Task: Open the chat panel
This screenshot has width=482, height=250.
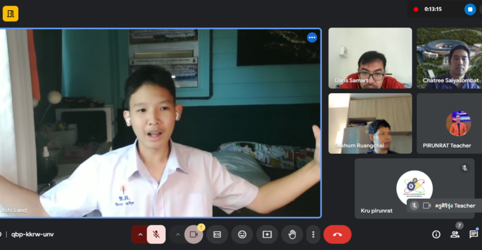Action: point(474,234)
